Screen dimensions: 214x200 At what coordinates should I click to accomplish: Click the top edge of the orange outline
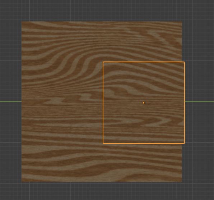[x=144, y=62]
